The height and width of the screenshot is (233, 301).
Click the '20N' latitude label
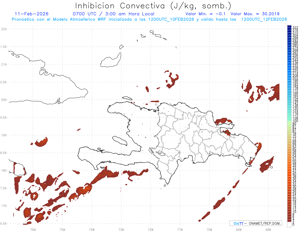tap(4, 100)
